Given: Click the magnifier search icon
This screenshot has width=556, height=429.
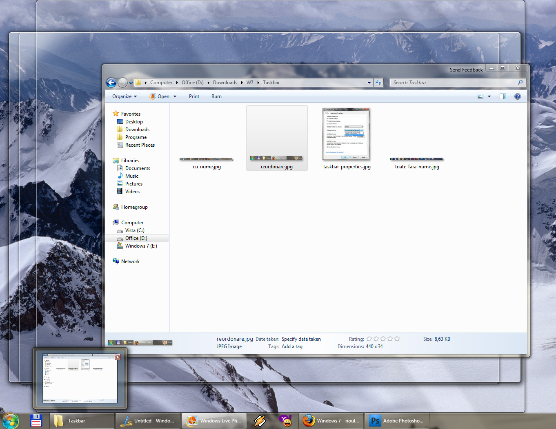Looking at the screenshot, I should (x=520, y=83).
